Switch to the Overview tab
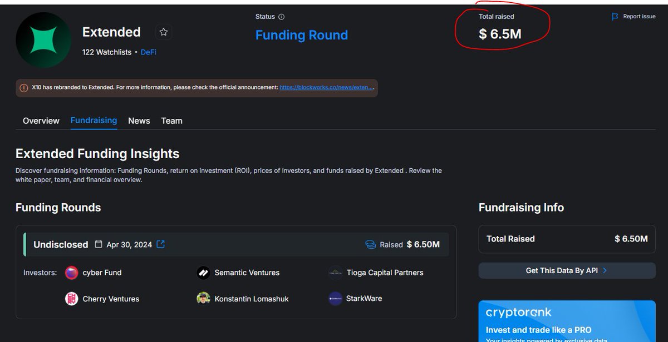This screenshot has width=668, height=342. (x=41, y=120)
